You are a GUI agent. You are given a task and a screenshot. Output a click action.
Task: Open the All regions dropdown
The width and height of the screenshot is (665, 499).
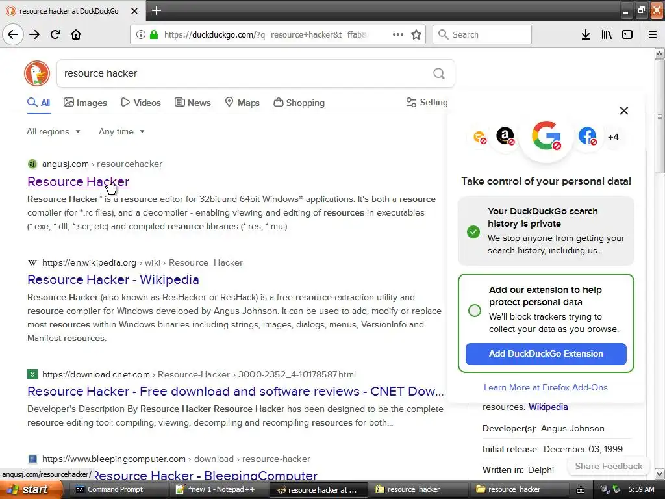coord(53,131)
